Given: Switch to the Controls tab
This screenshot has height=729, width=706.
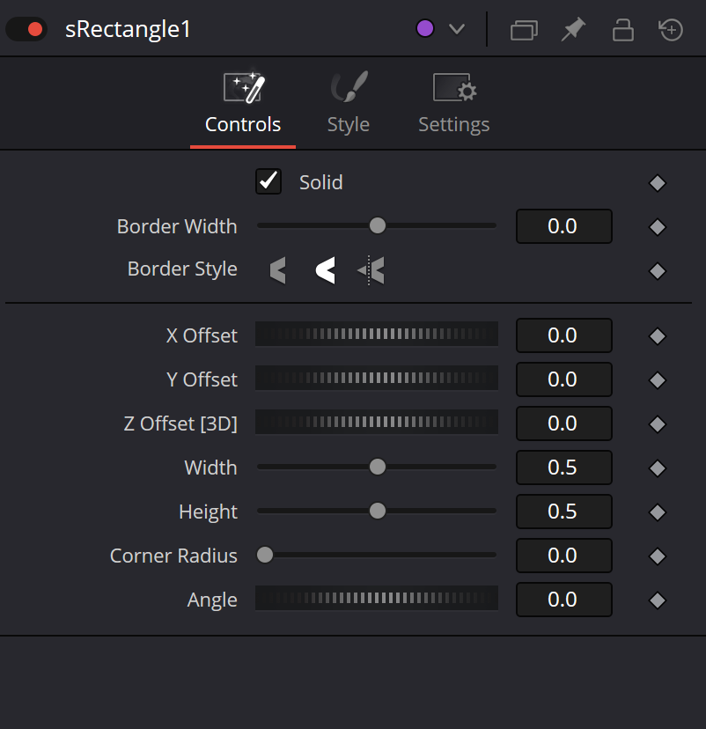Looking at the screenshot, I should pyautogui.click(x=243, y=103).
